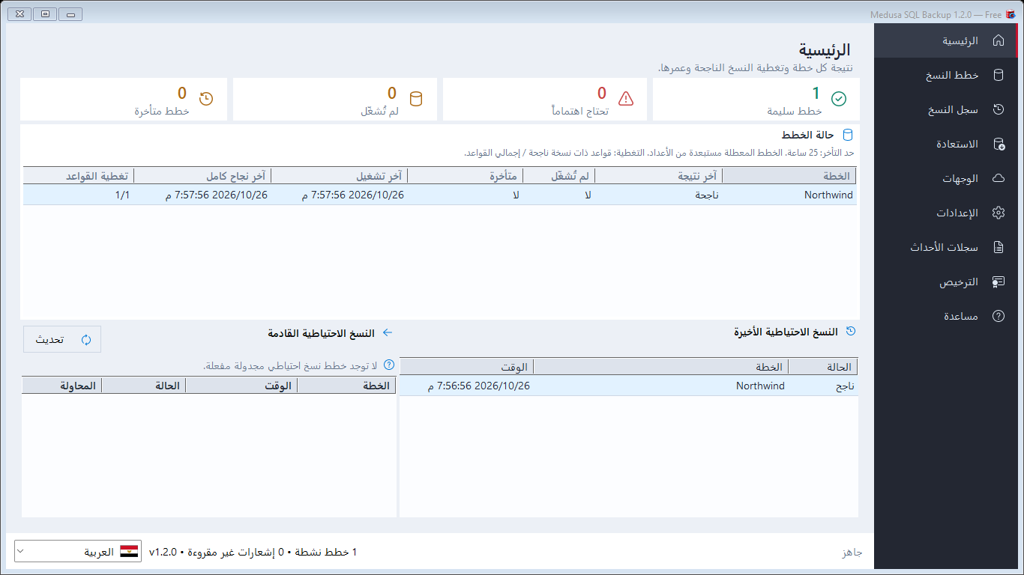Click the question mark icon beside مساعدة
1024x575 pixels.
click(x=998, y=316)
